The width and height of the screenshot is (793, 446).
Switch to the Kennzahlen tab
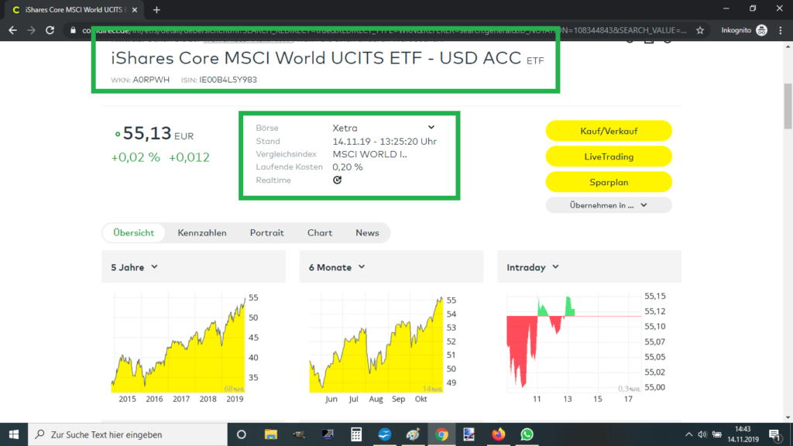click(x=202, y=232)
